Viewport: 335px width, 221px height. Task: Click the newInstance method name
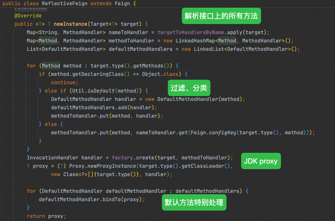pyautogui.click(x=70, y=24)
